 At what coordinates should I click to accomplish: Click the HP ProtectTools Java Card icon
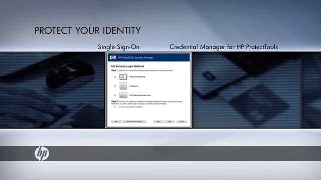pos(123,95)
